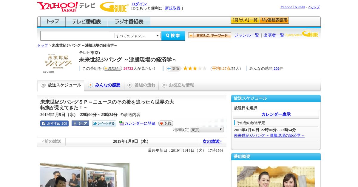The image size is (358, 187).
Task: Click the Facebook おすすめ 208 button
Action: [x=54, y=123]
